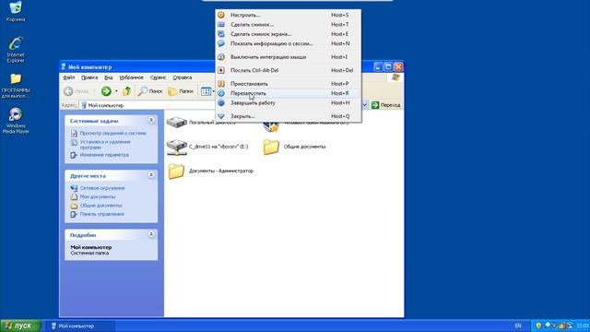Open the Views toolbar icon
The image size is (590, 332).
pos(206,91)
